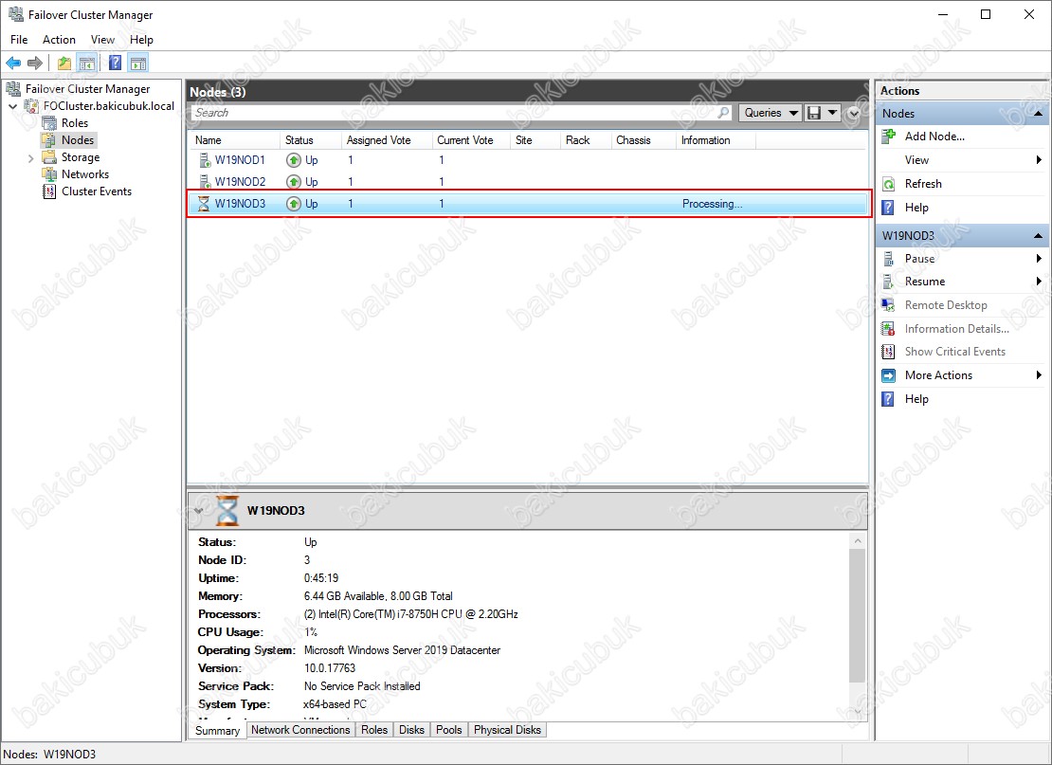Image resolution: width=1052 pixels, height=765 pixels.
Task: Open the File menu
Action: coord(19,40)
